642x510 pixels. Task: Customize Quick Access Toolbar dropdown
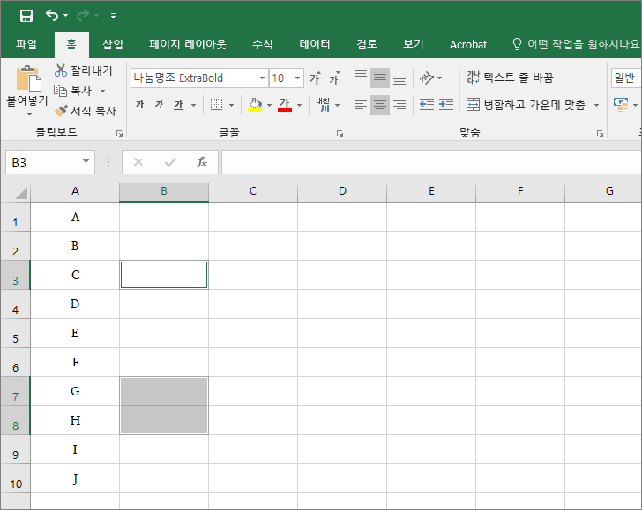pyautogui.click(x=113, y=16)
